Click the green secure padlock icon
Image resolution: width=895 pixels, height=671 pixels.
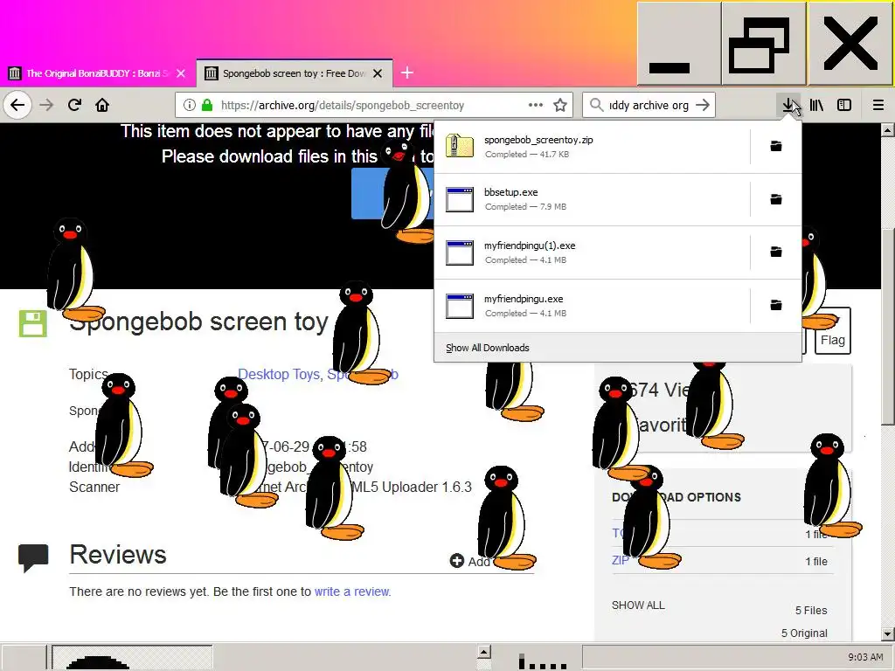point(207,105)
